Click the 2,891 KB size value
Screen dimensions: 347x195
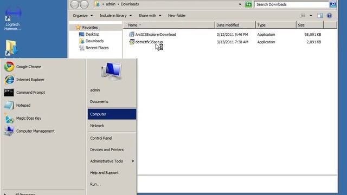313,42
